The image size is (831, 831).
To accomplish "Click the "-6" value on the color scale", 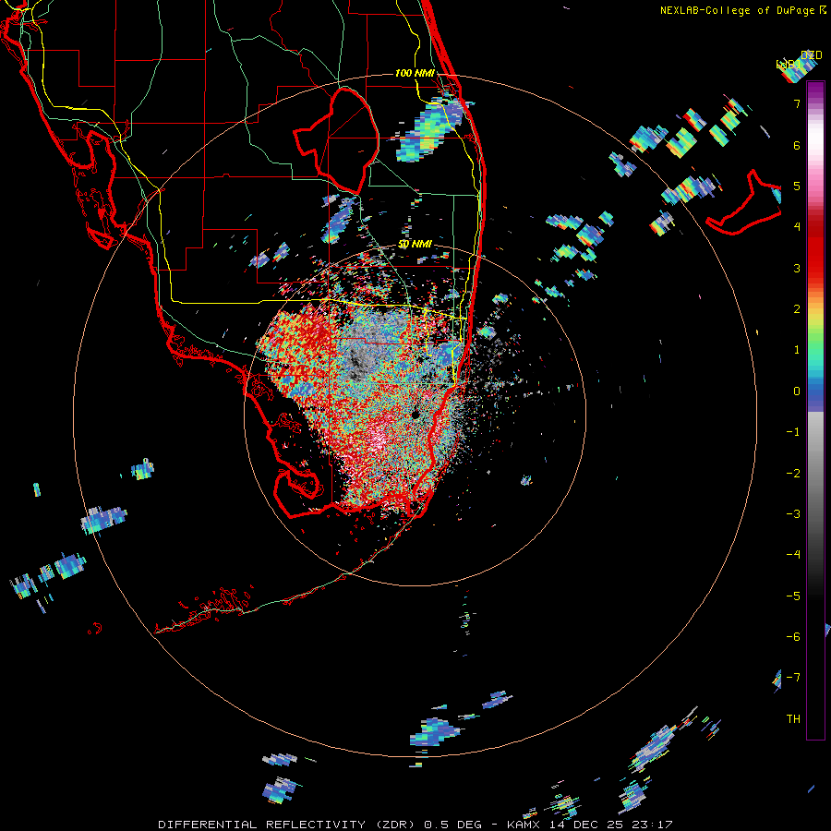I will [793, 637].
